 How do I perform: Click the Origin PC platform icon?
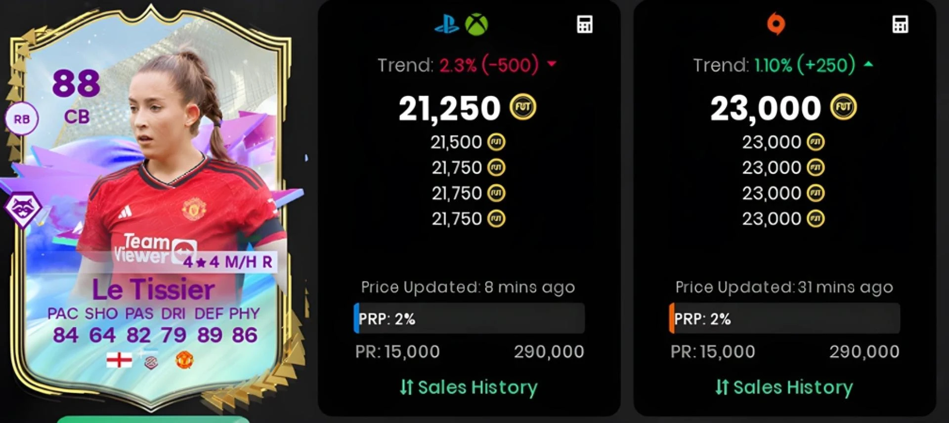(x=776, y=24)
